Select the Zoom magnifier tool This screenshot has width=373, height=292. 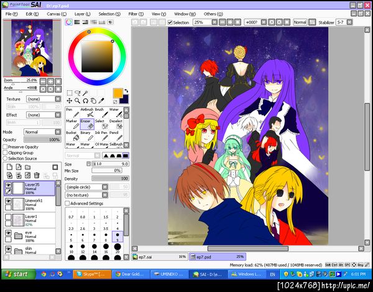(x=77, y=101)
